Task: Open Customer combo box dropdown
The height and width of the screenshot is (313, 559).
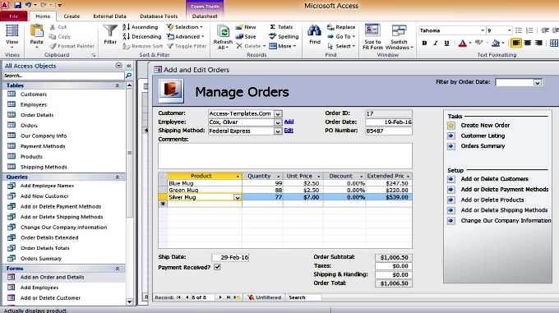Action: point(278,113)
